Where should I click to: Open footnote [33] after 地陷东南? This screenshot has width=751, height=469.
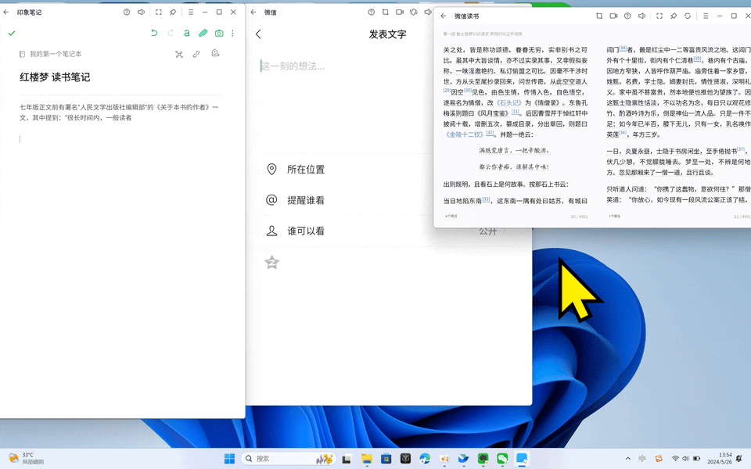486,199
